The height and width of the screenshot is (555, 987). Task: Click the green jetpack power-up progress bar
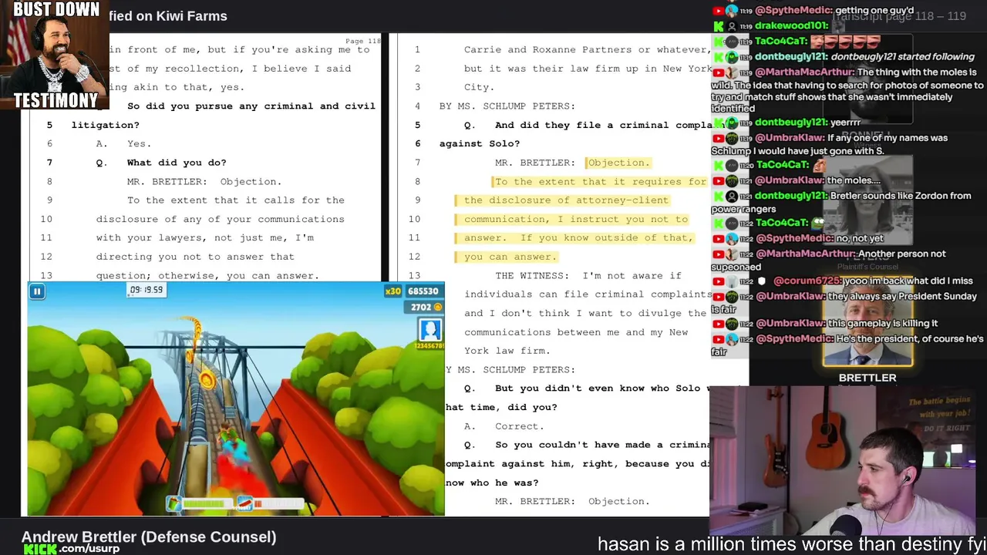pyautogui.click(x=206, y=504)
